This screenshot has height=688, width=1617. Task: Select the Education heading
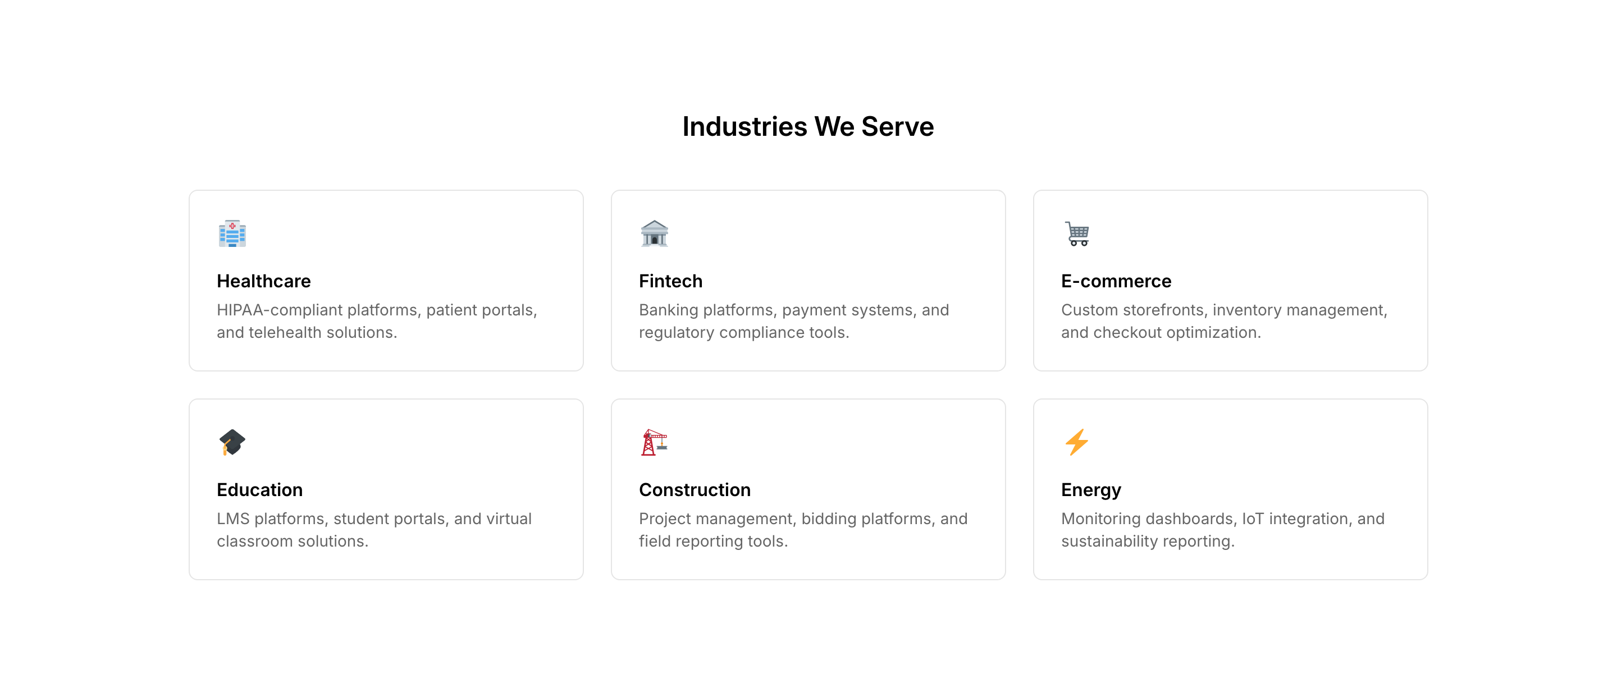click(260, 490)
